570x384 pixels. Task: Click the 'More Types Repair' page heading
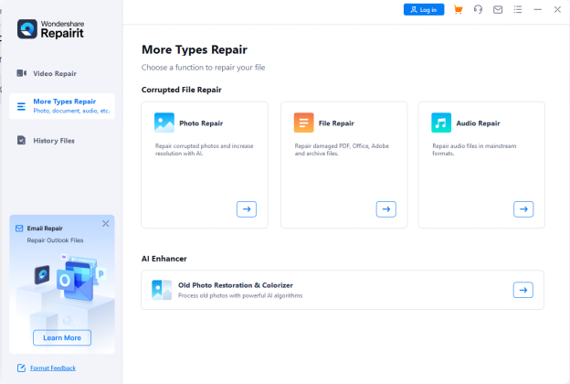tap(195, 49)
